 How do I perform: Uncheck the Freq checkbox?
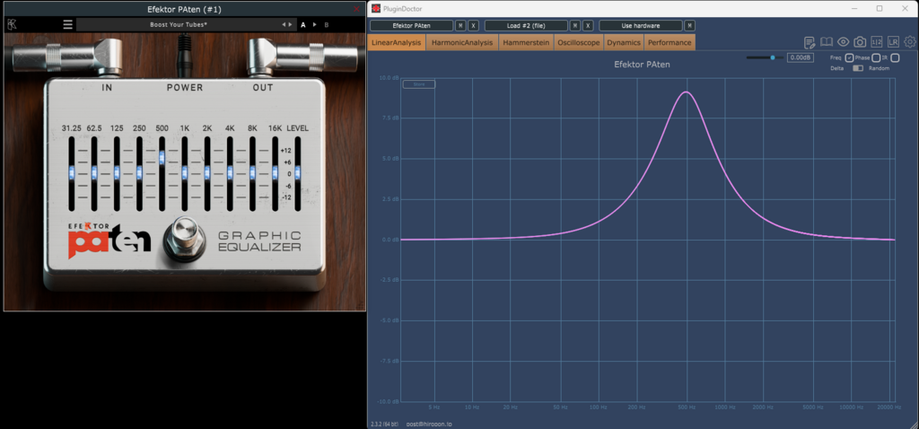[x=849, y=58]
